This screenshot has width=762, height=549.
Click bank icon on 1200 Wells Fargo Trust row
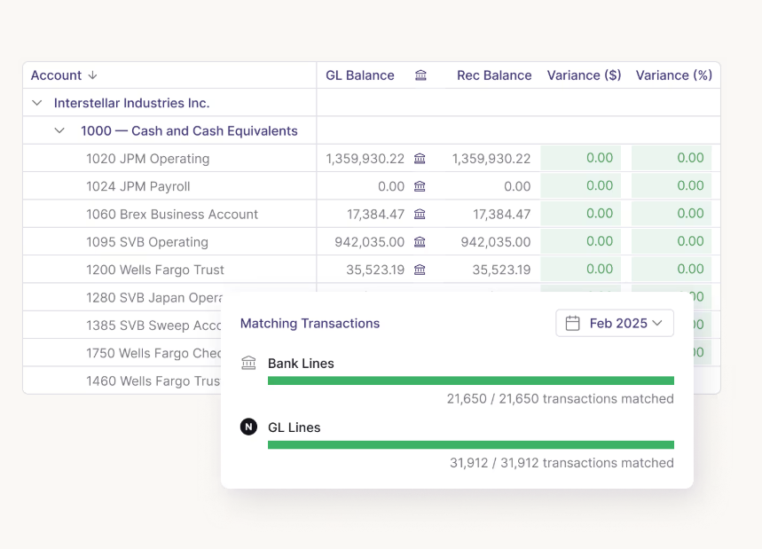point(420,270)
